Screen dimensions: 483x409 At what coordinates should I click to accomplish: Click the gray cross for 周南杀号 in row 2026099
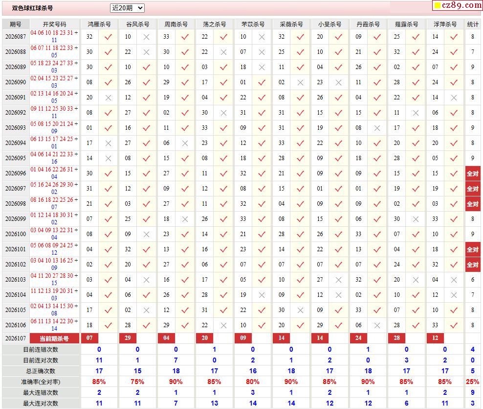point(185,219)
